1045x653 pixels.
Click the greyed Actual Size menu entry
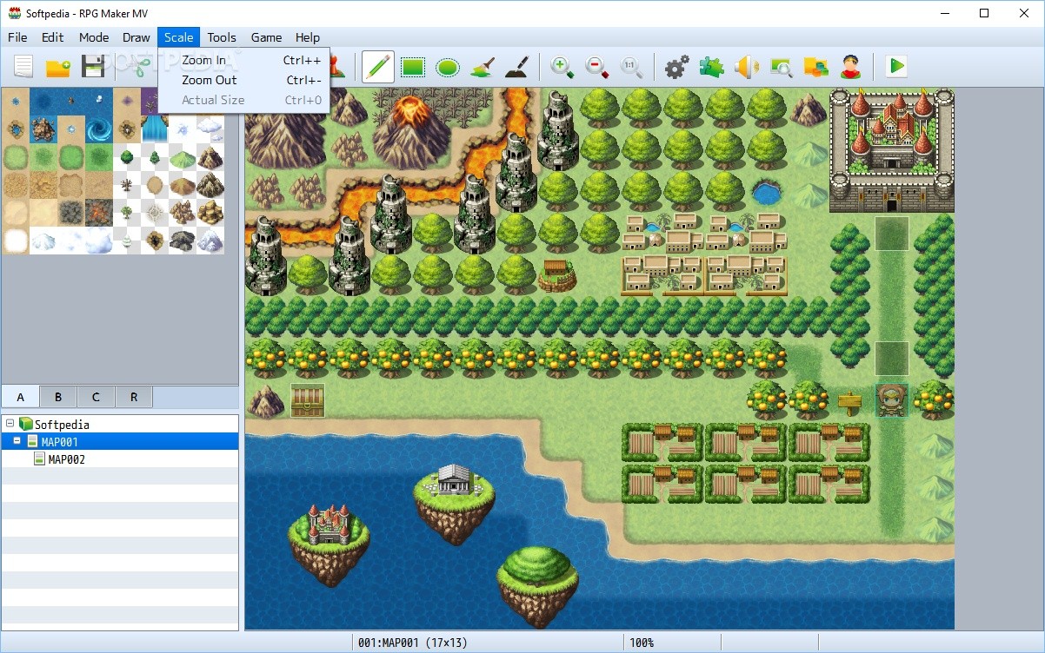pyautogui.click(x=243, y=100)
